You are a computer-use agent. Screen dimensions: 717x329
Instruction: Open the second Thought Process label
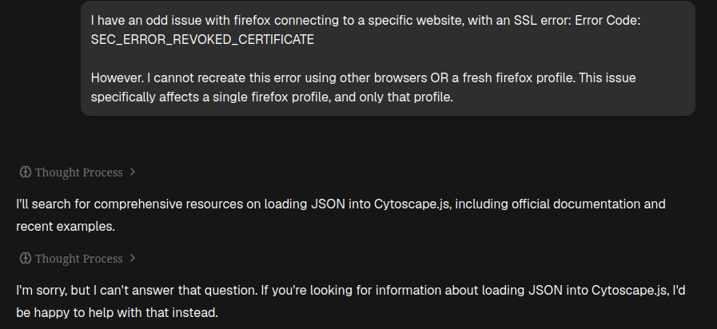tap(78, 259)
